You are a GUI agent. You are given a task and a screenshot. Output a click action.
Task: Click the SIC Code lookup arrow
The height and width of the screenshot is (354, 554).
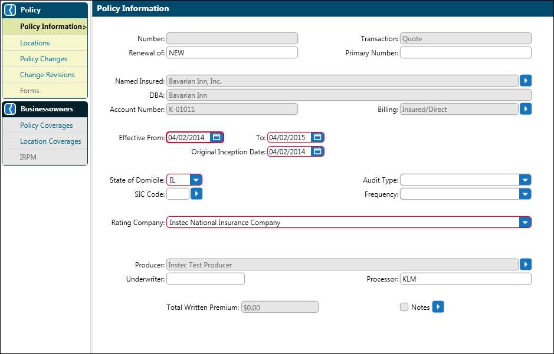pyautogui.click(x=196, y=194)
